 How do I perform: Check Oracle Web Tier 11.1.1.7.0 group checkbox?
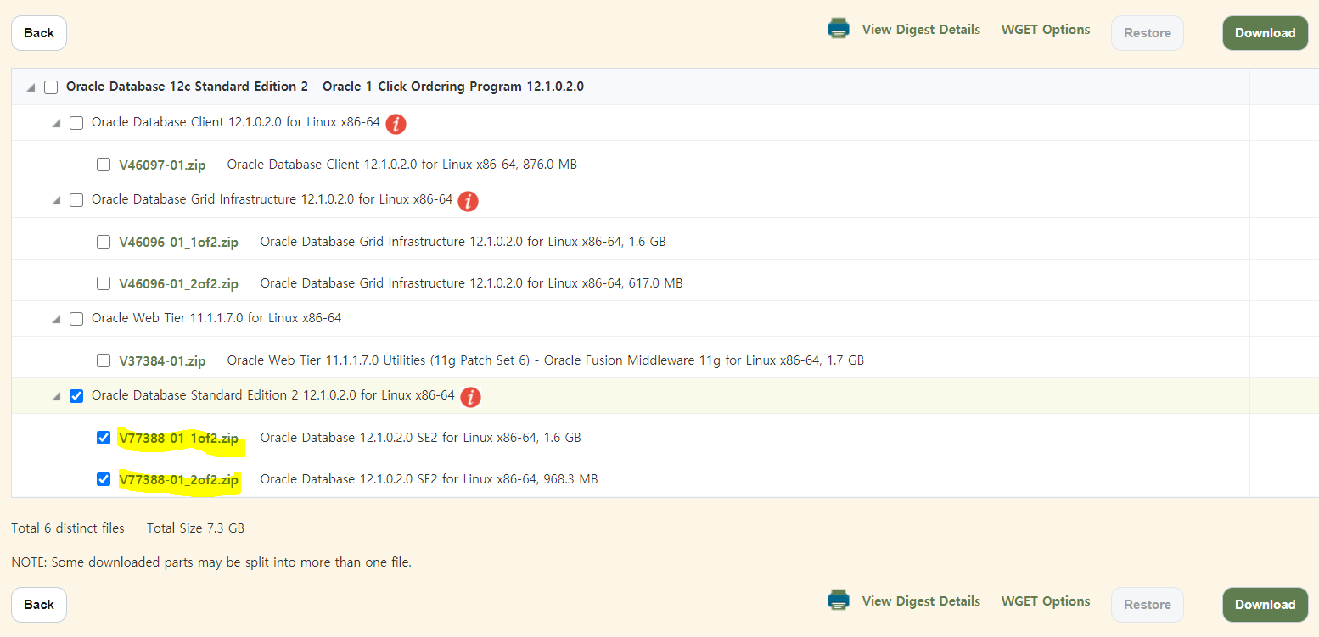click(x=76, y=319)
